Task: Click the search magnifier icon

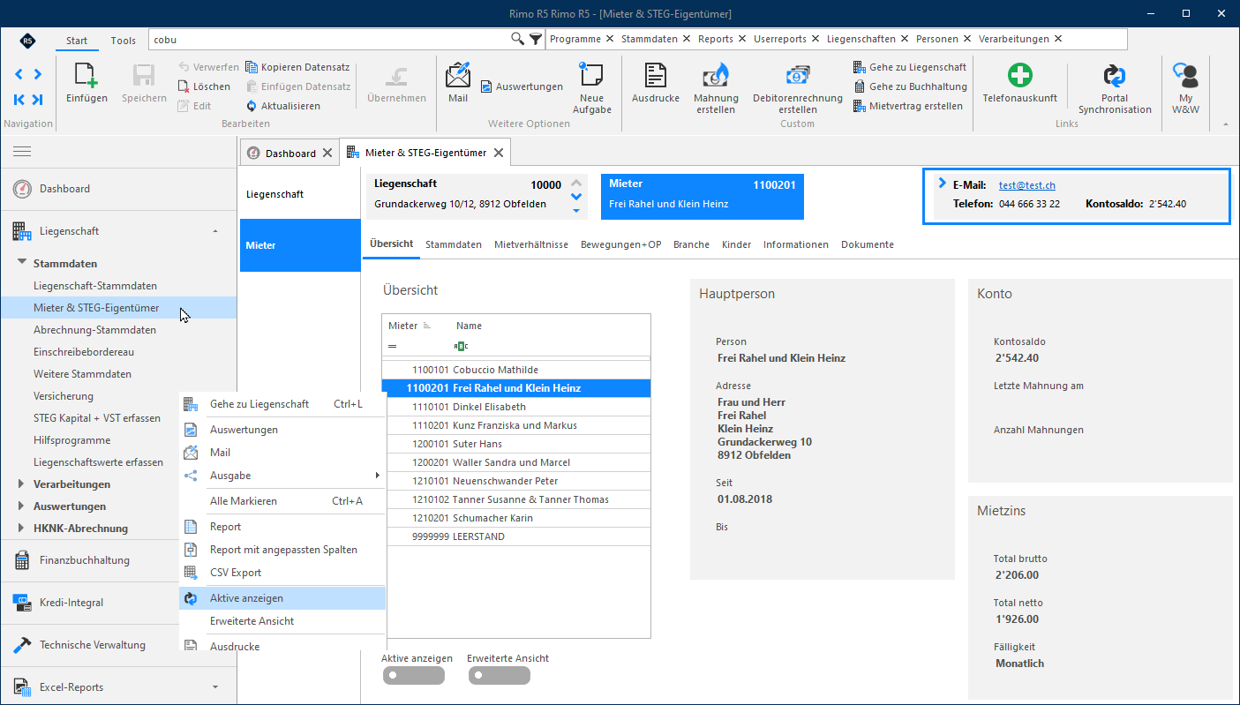Action: coord(518,39)
